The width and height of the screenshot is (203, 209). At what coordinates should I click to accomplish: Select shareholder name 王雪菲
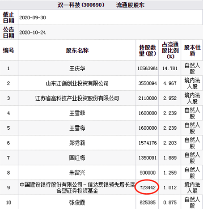77,113
